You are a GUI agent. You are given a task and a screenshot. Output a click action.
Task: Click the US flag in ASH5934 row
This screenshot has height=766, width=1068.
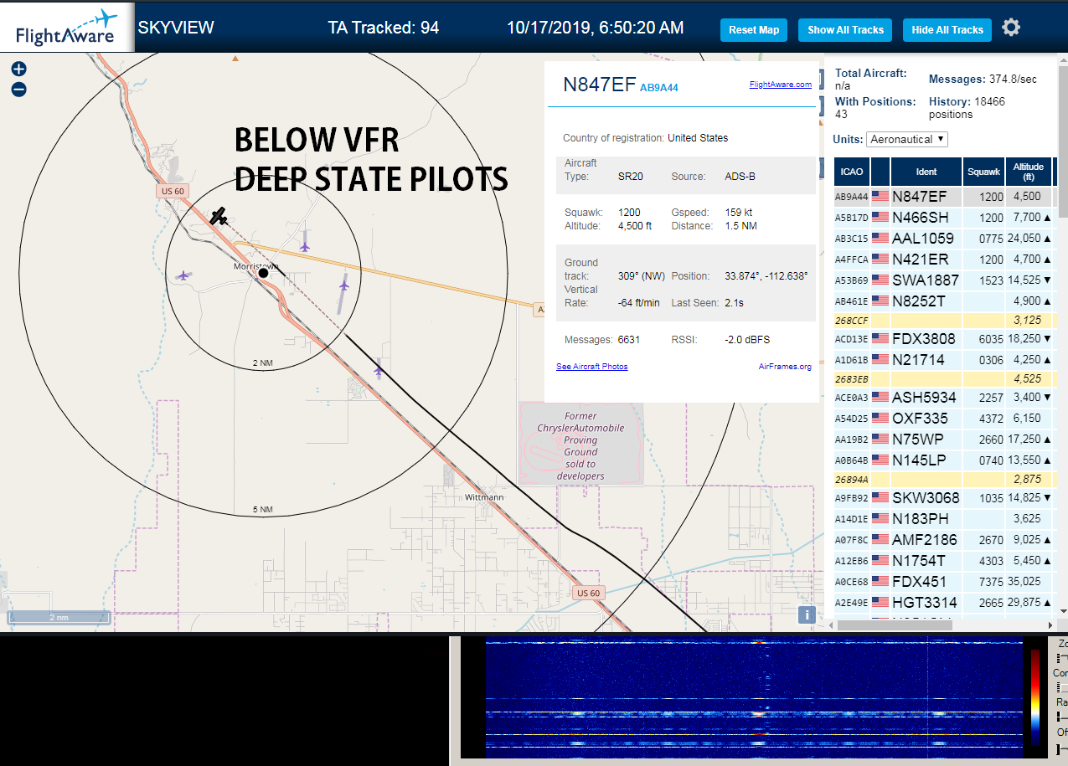coord(880,397)
